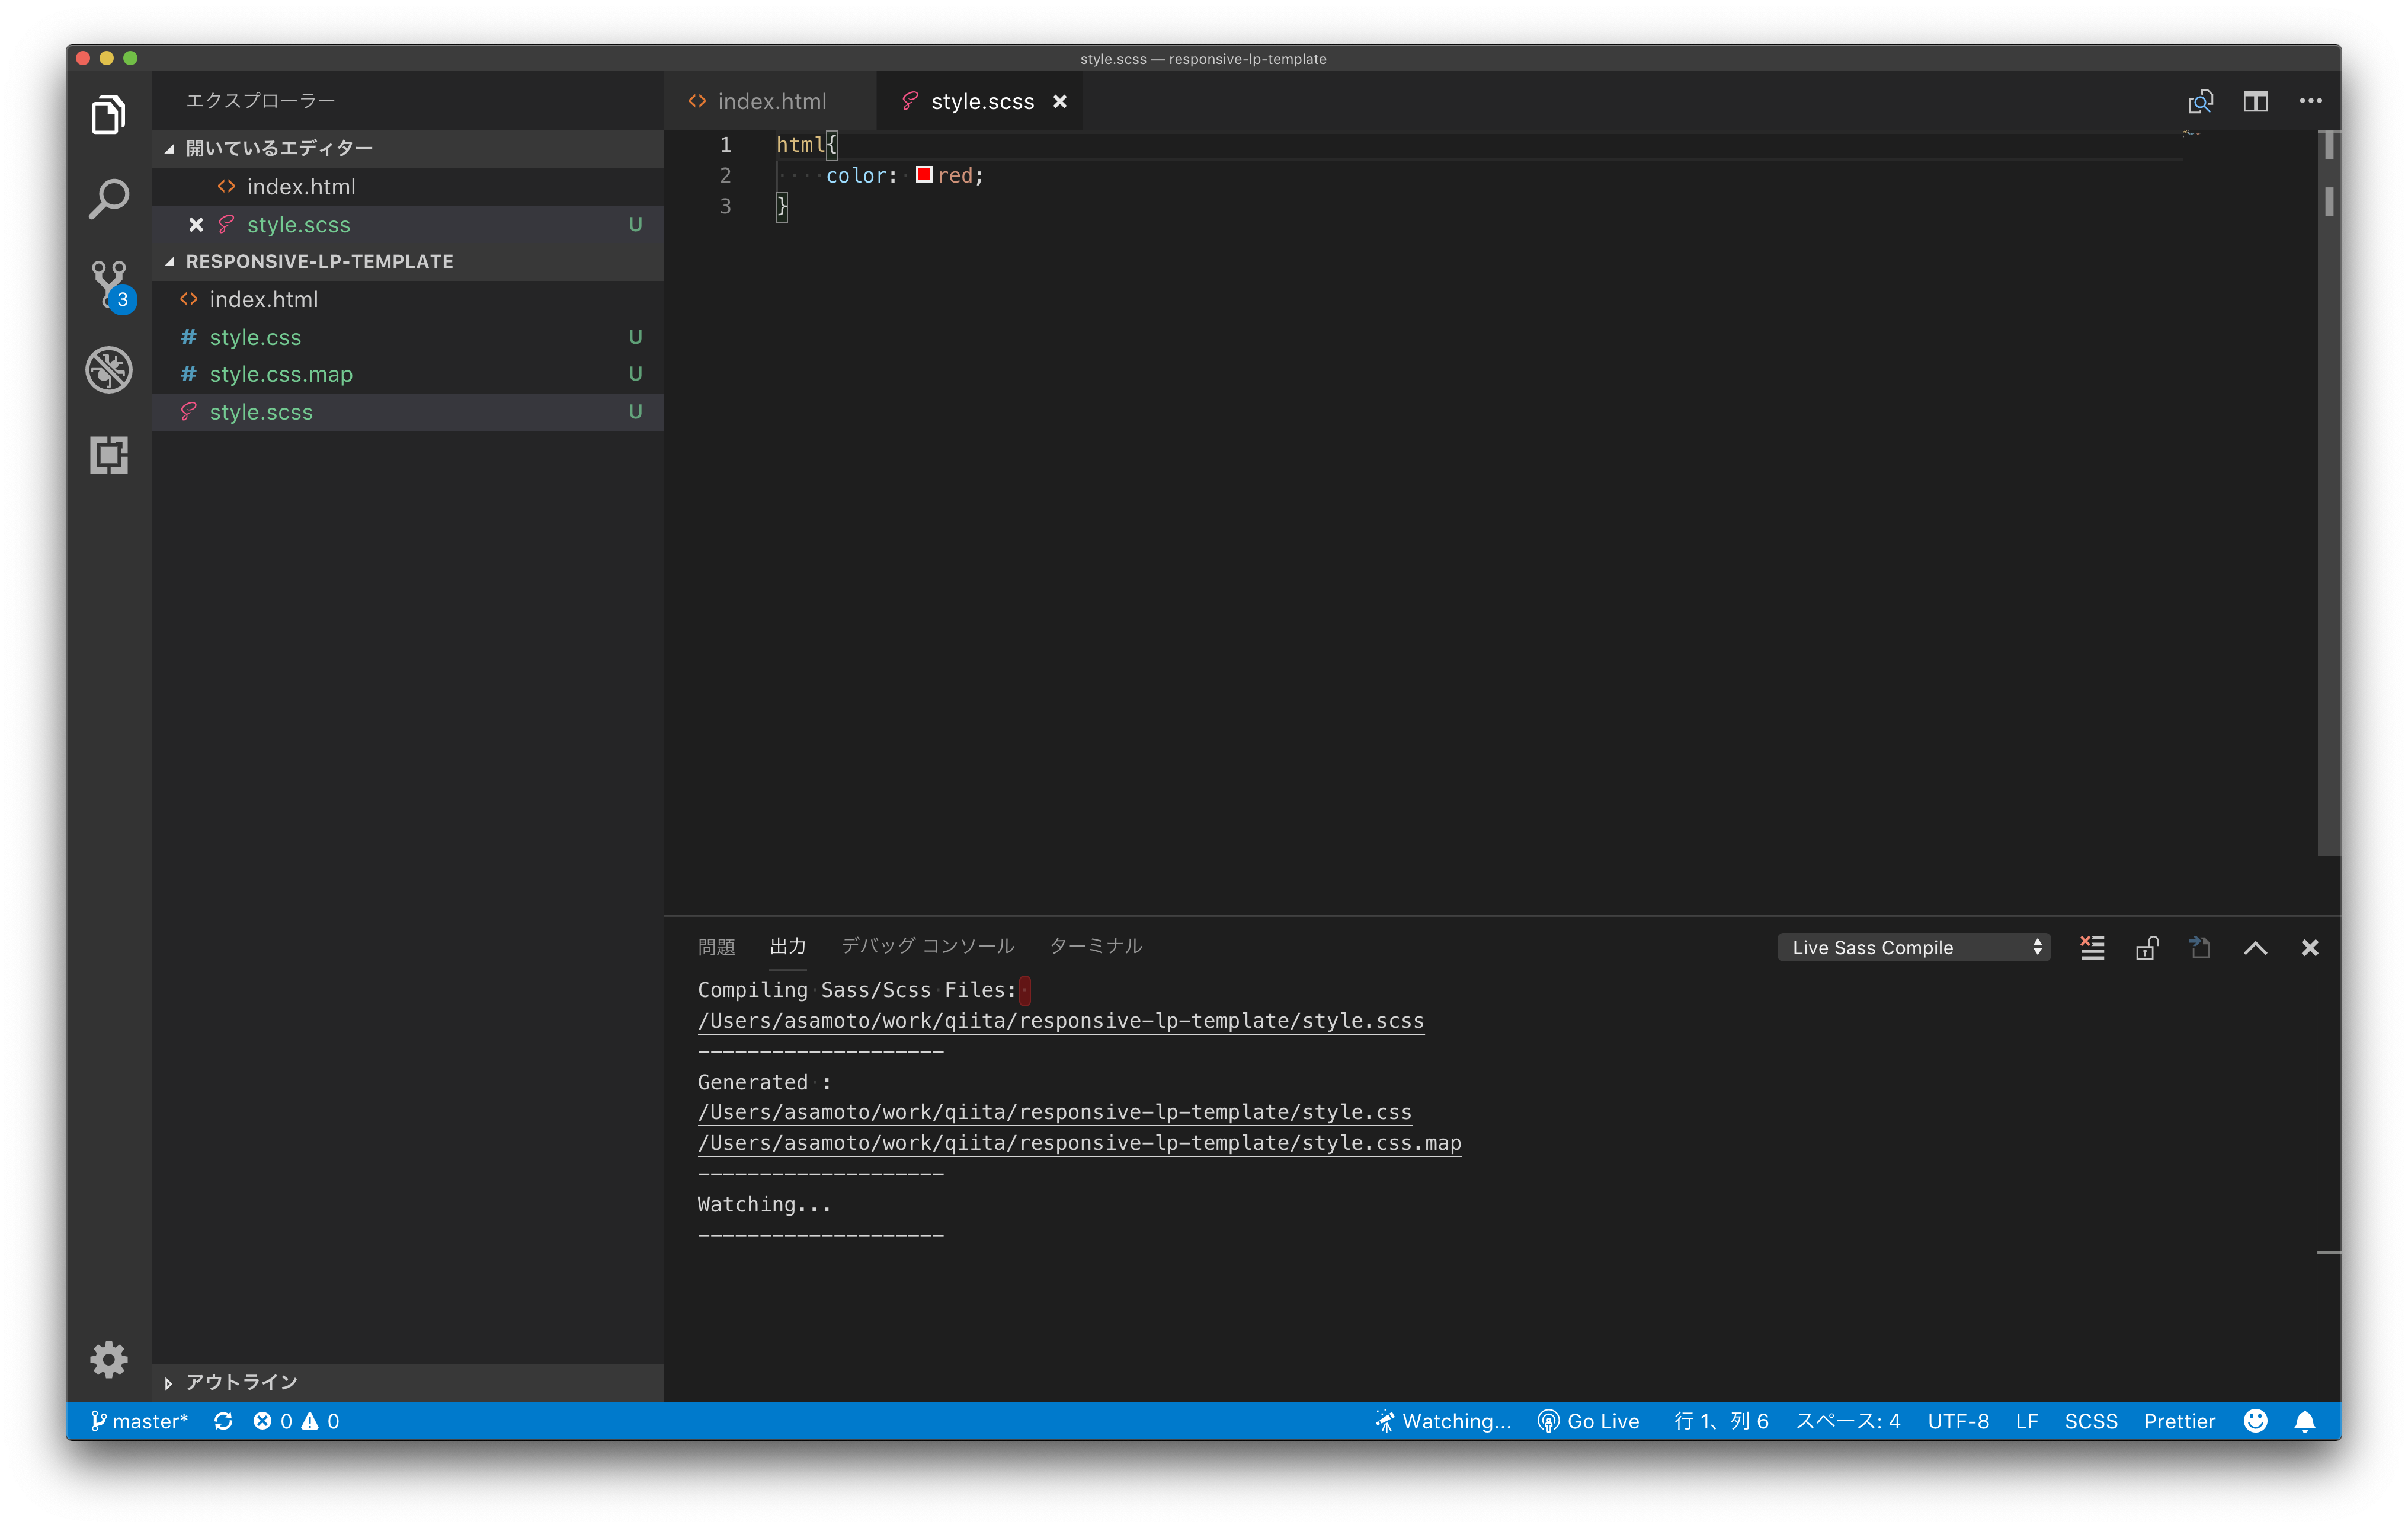2408x1528 pixels.
Task: Open the Explorer view in activity bar
Action: 108,115
